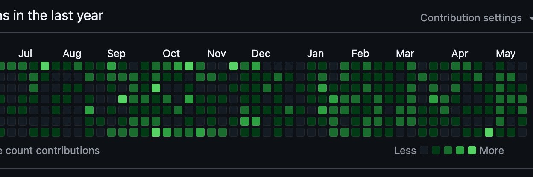
Task: Select brightest top-row cell below Nov
Action: click(x=234, y=66)
